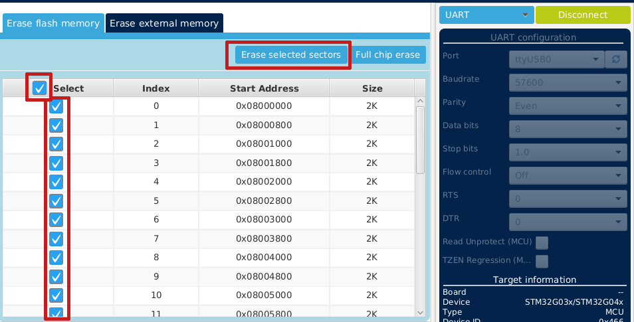Click the green Disconnect button
The height and width of the screenshot is (322, 634).
(582, 15)
